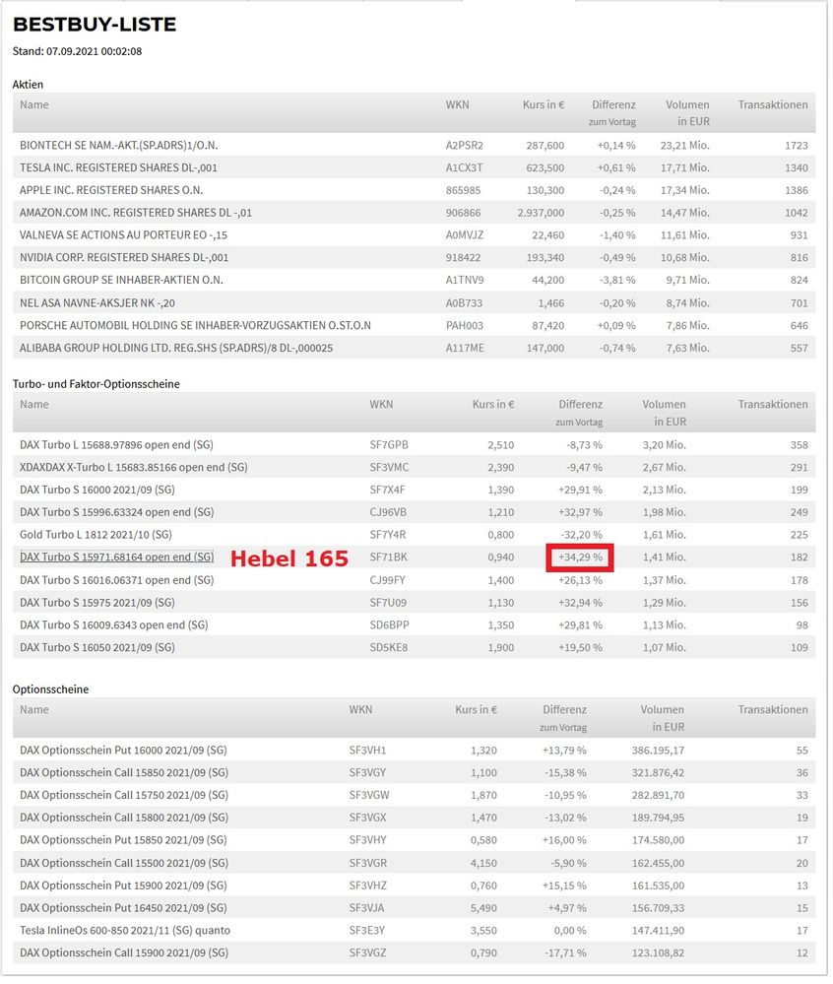Select APPLE INC. REGISTERED SHARES O.N. name

point(111,191)
